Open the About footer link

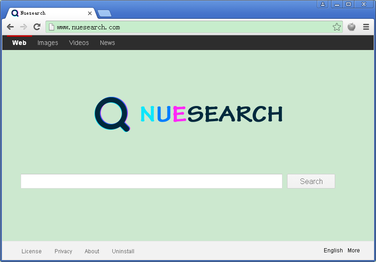[92, 251]
